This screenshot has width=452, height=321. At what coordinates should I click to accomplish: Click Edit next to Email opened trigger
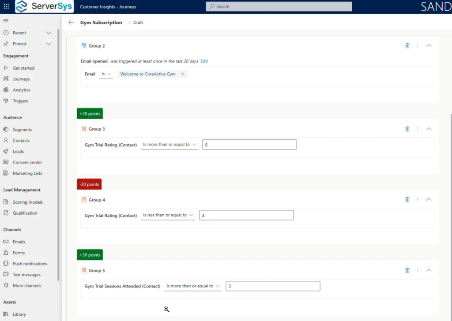click(x=204, y=61)
